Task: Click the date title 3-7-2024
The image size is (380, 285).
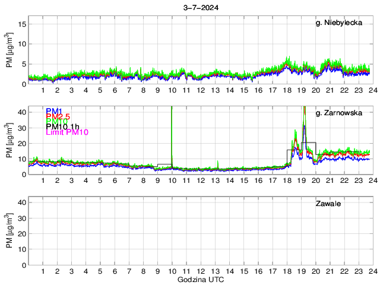Action: 199,7
